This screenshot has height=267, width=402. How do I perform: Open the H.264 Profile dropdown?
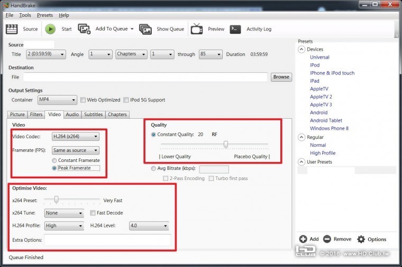pos(64,226)
